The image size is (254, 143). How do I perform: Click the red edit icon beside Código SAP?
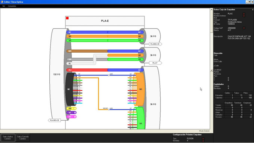coord(244,28)
